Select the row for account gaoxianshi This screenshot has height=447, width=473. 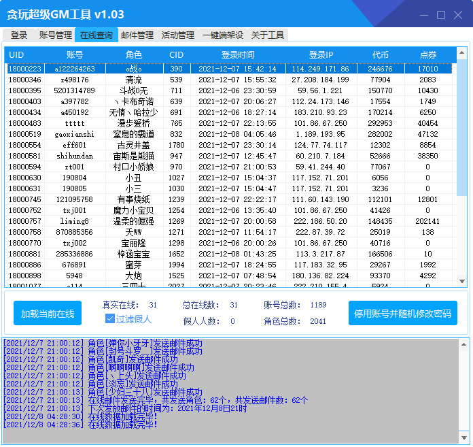tap(75, 134)
